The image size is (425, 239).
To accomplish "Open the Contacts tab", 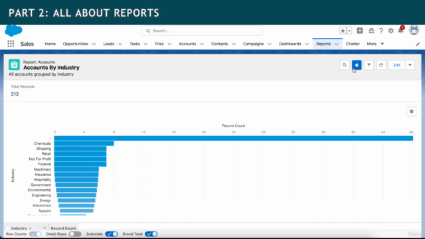I will (220, 44).
